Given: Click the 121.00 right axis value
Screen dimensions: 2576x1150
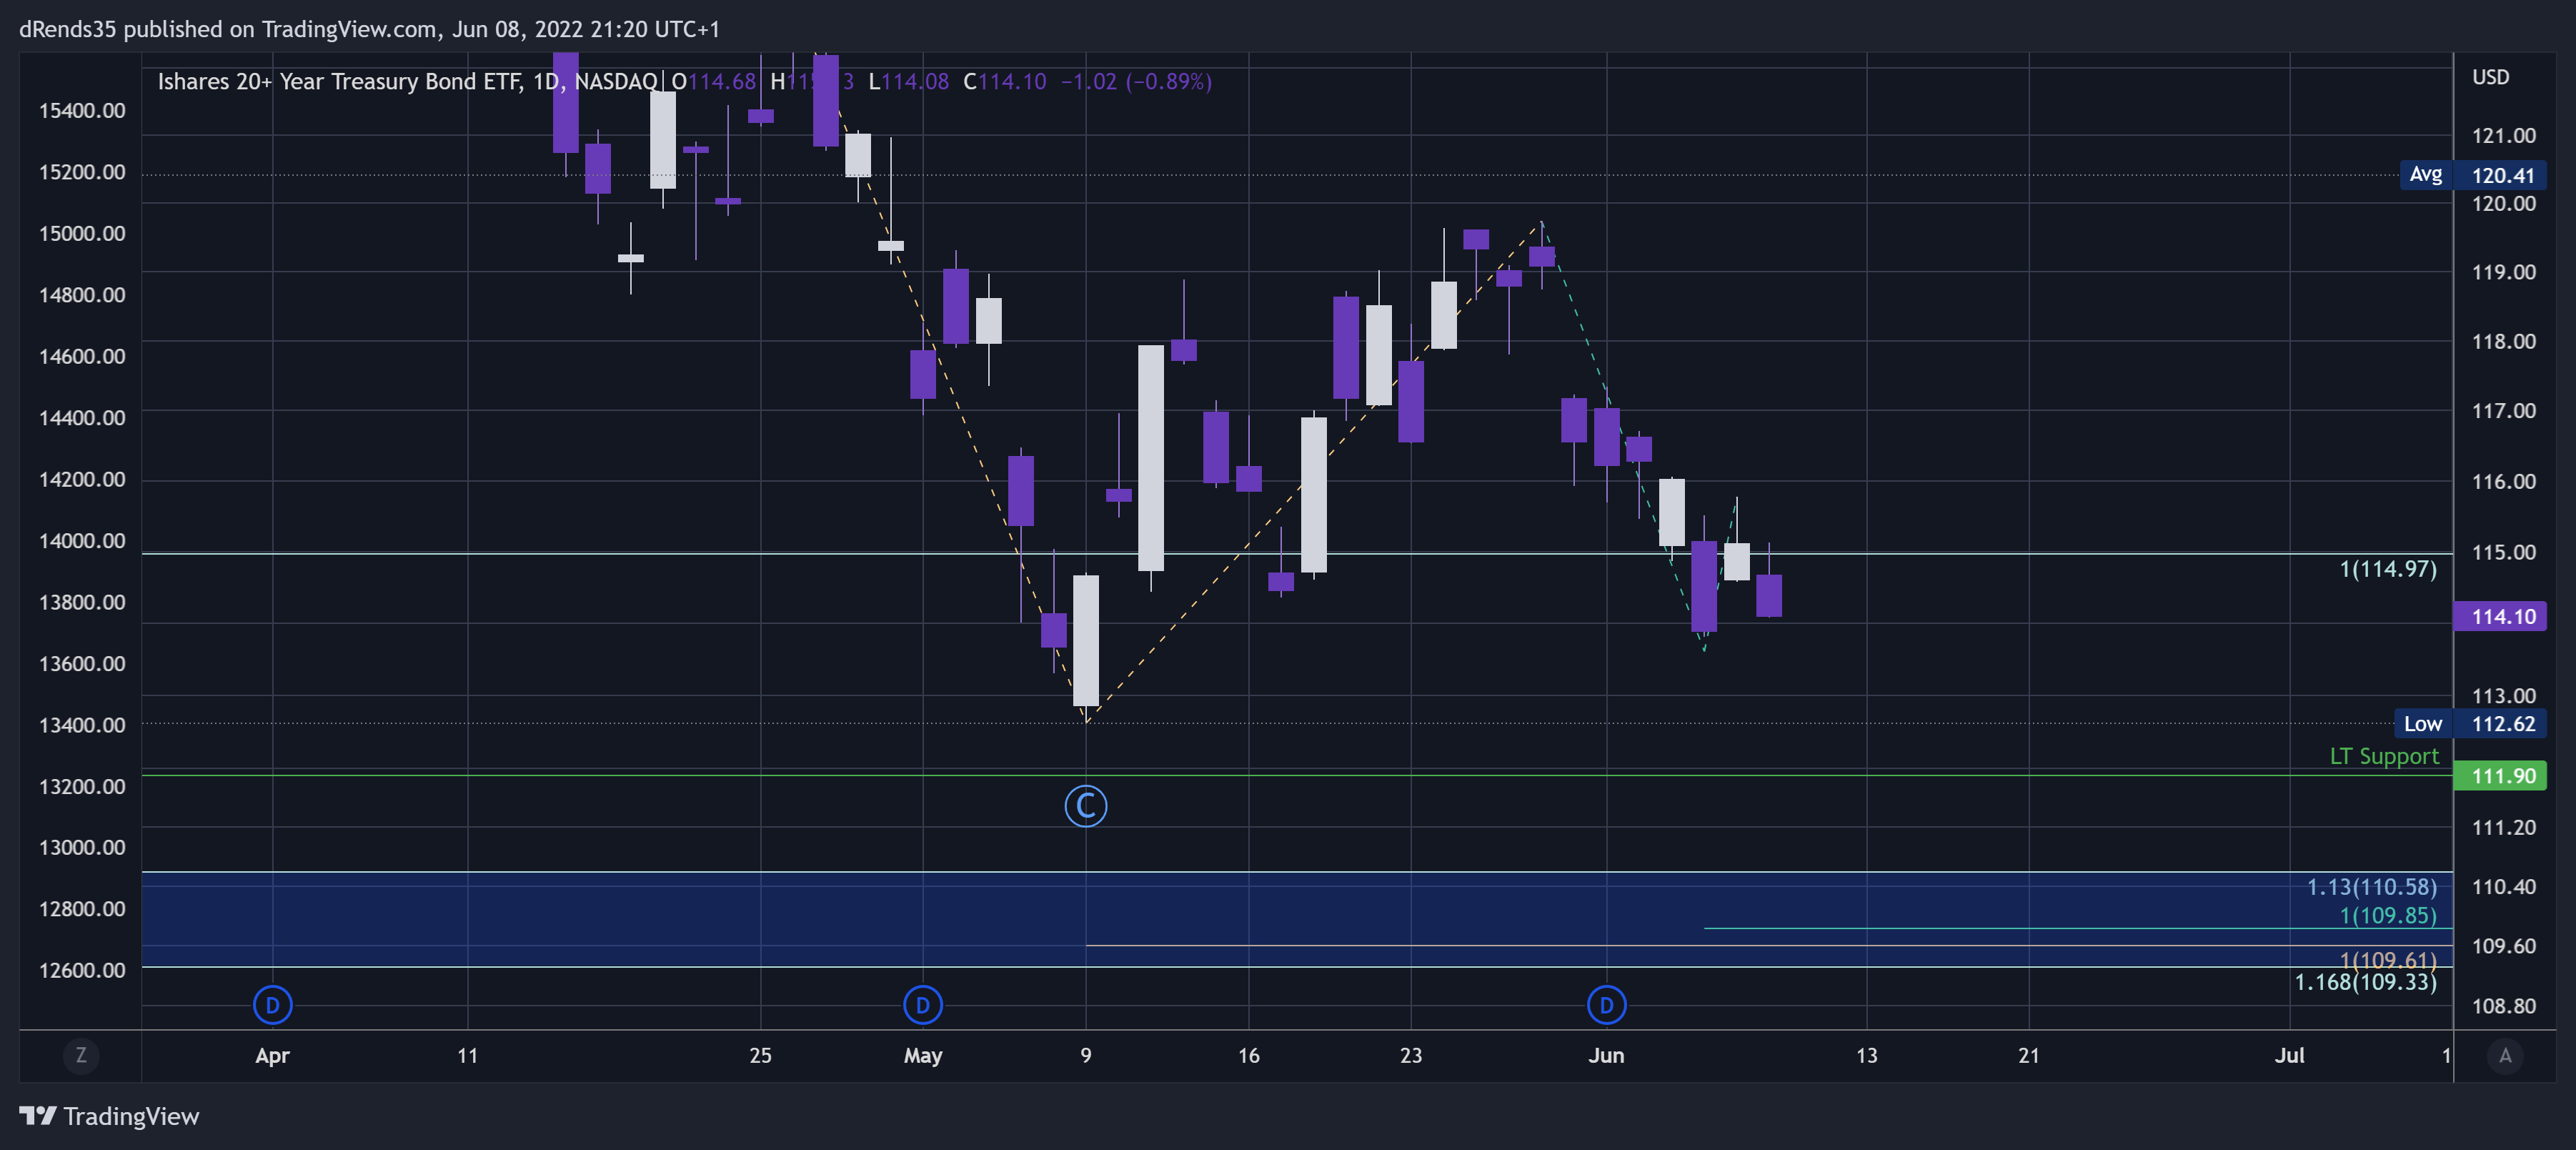Looking at the screenshot, I should 2503,135.
